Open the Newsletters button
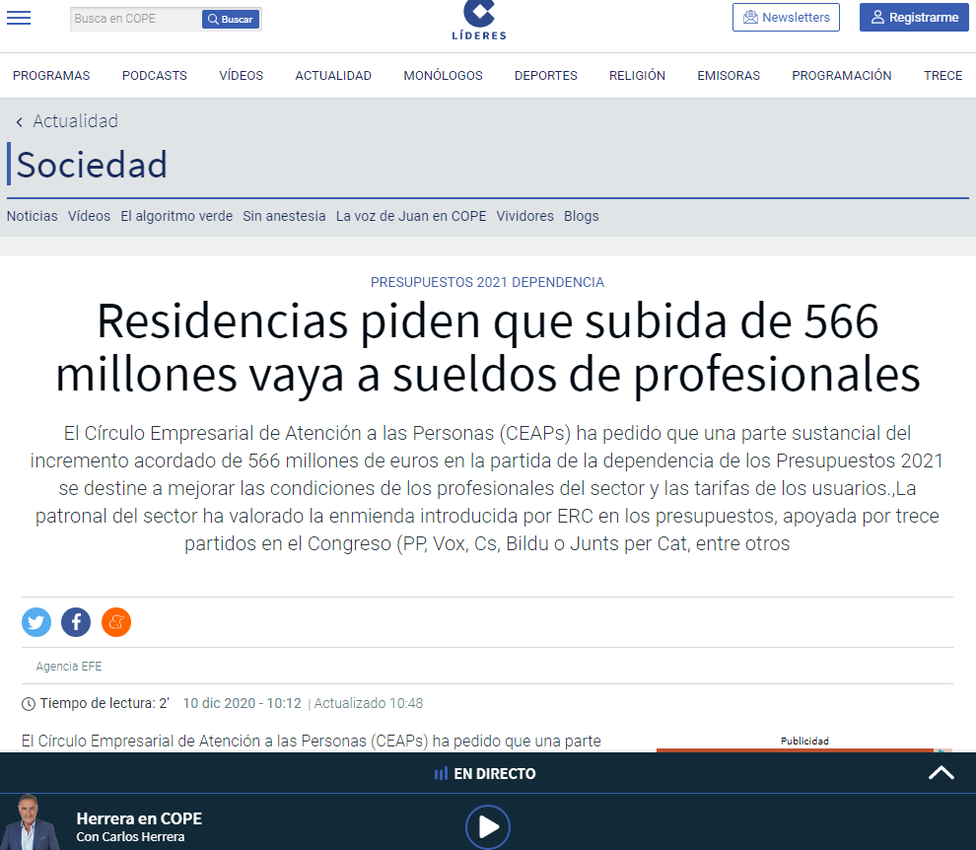 [786, 18]
